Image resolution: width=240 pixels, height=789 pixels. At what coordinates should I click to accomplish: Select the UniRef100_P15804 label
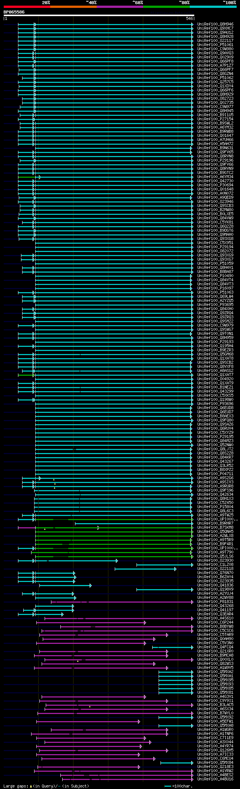point(215,507)
